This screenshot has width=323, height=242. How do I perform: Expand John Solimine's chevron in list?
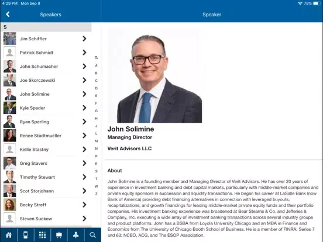point(84,94)
